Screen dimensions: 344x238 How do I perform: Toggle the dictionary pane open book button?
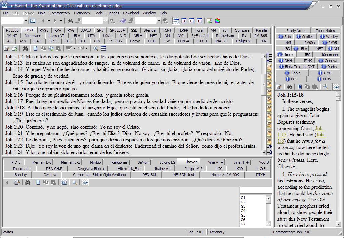64,182
